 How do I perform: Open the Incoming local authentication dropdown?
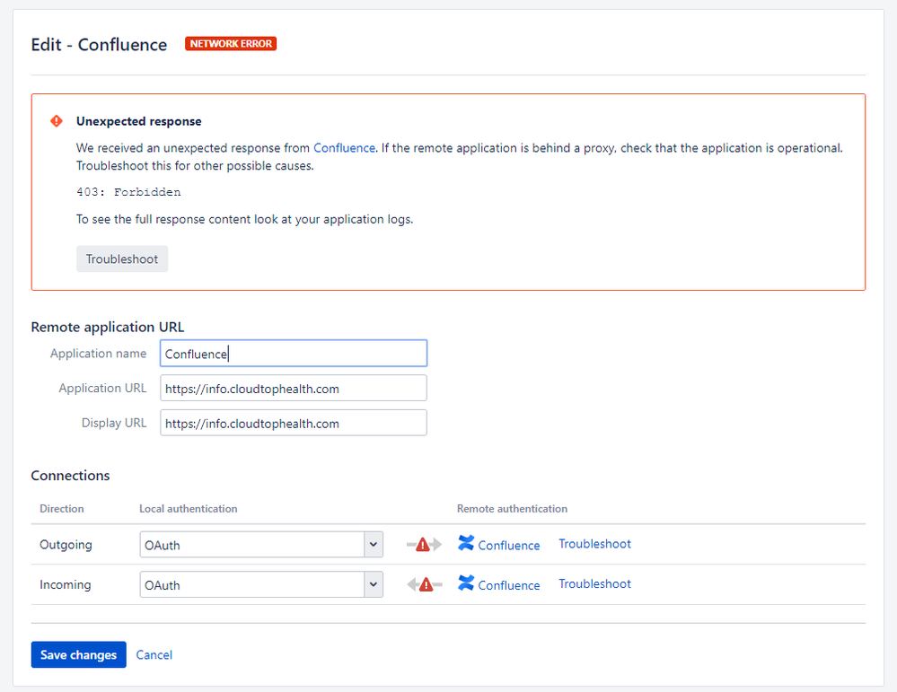(x=261, y=584)
